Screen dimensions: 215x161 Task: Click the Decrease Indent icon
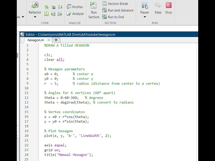pos(60,13)
